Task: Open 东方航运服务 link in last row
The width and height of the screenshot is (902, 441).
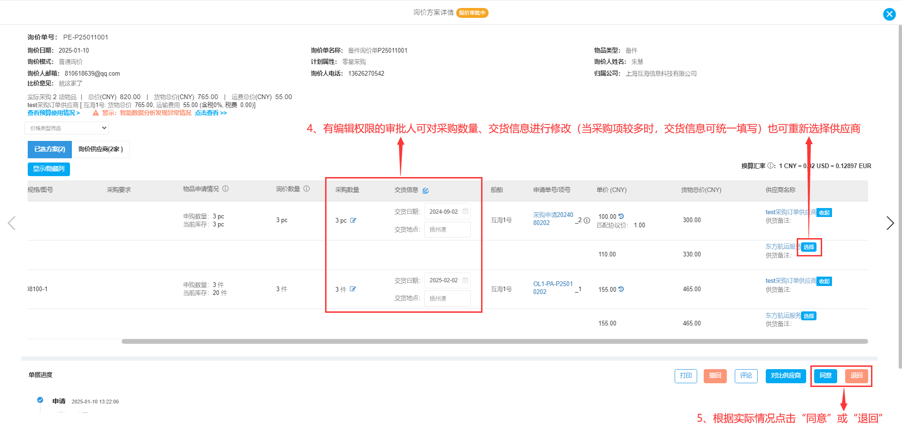Action: (x=783, y=316)
